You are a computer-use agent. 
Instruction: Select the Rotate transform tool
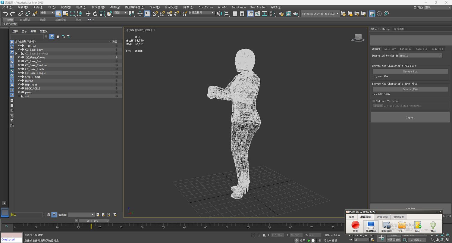pos(95,14)
